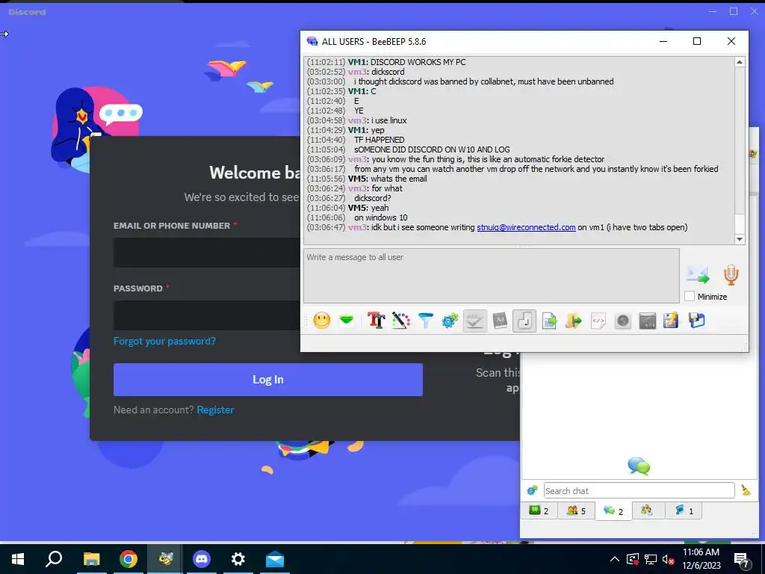
Task: Clear search with the broom icon
Action: coord(746,490)
